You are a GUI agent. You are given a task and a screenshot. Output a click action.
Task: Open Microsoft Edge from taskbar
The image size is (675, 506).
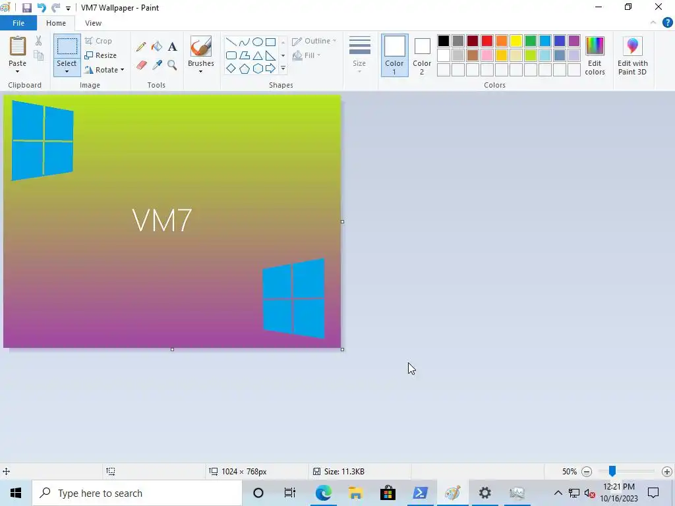pyautogui.click(x=323, y=493)
